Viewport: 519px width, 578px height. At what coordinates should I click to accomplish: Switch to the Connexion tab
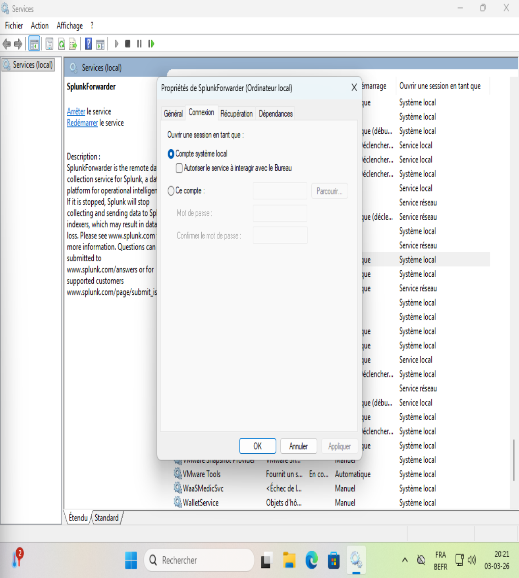201,113
